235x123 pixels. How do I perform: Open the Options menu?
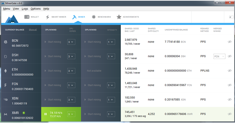pos(36,9)
